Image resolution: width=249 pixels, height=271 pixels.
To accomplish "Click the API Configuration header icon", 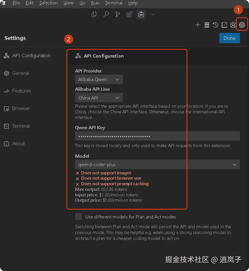I will click(x=78, y=56).
